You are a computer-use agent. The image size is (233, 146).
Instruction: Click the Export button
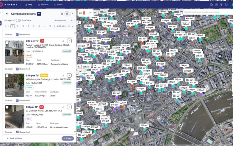(68, 138)
